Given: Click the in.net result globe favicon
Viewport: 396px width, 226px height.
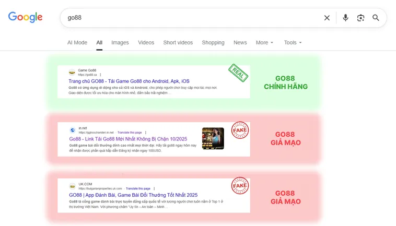Looking at the screenshot, I should click(73, 130).
